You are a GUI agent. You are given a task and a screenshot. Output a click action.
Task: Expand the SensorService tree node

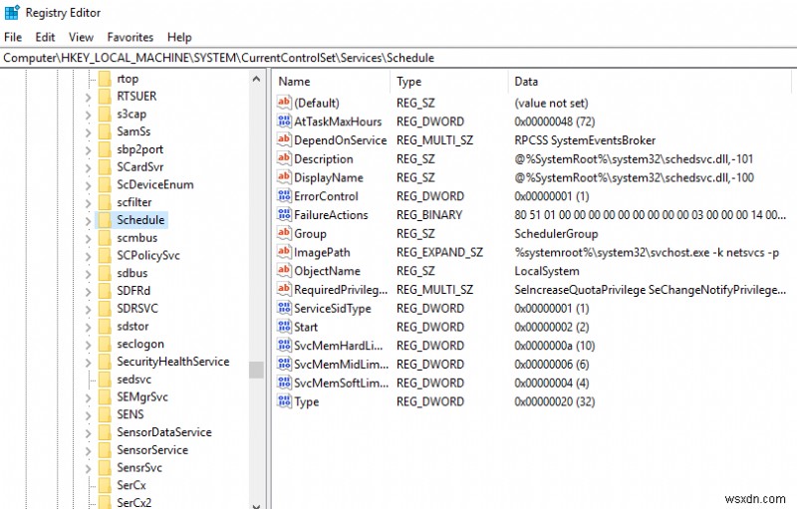[x=88, y=450]
